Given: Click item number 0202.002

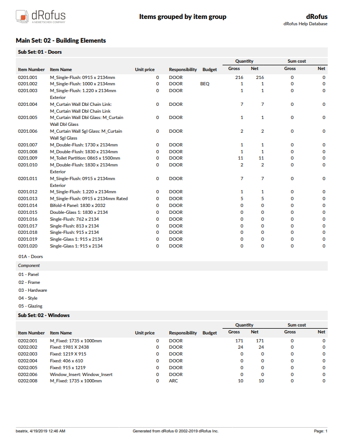Looking at the screenshot, I should click(x=27, y=348).
